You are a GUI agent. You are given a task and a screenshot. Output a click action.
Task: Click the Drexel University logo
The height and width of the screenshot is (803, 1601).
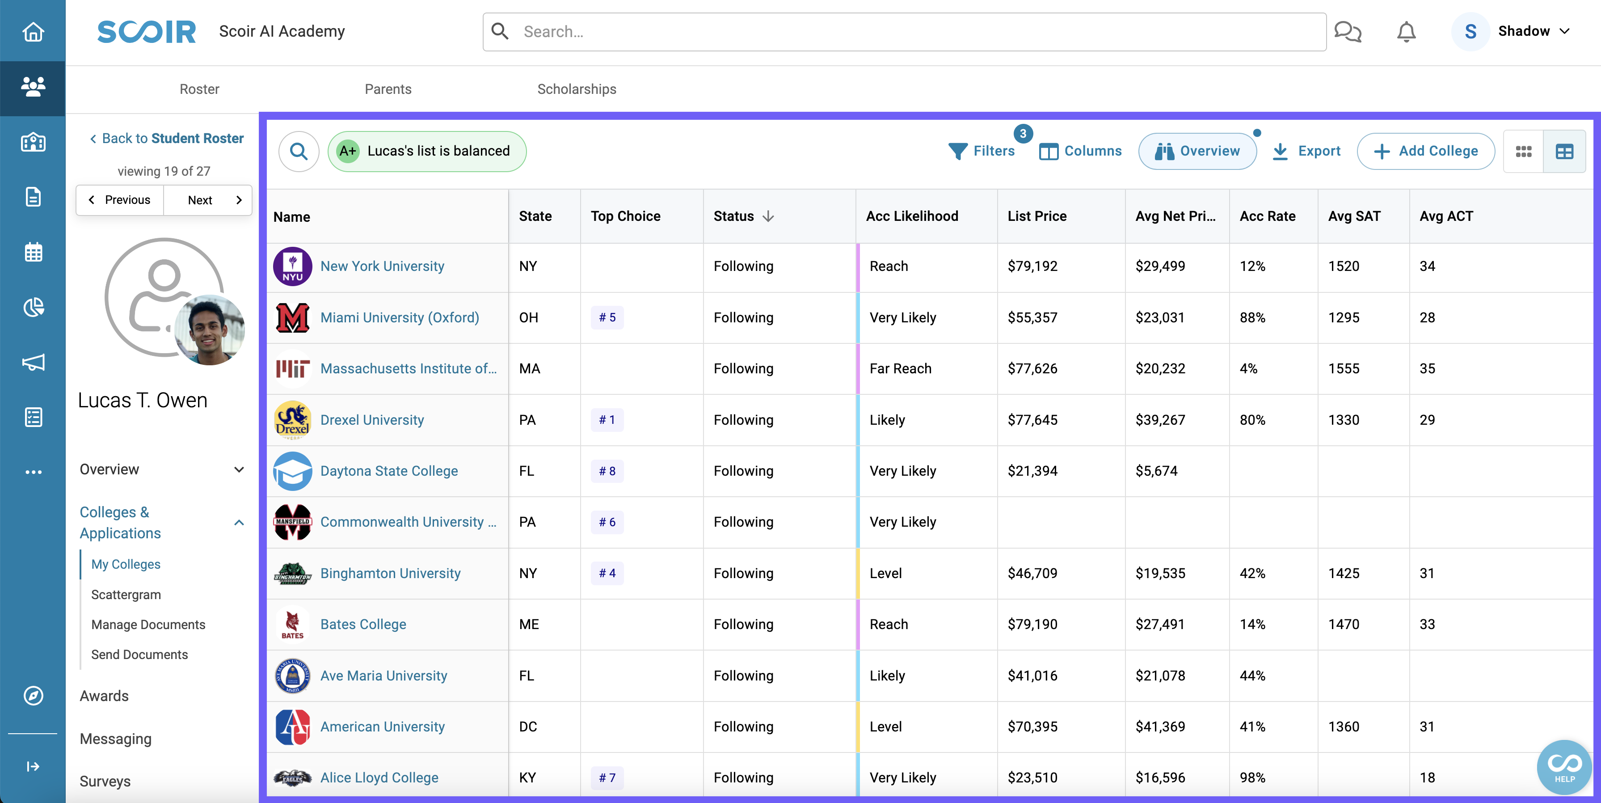292,420
